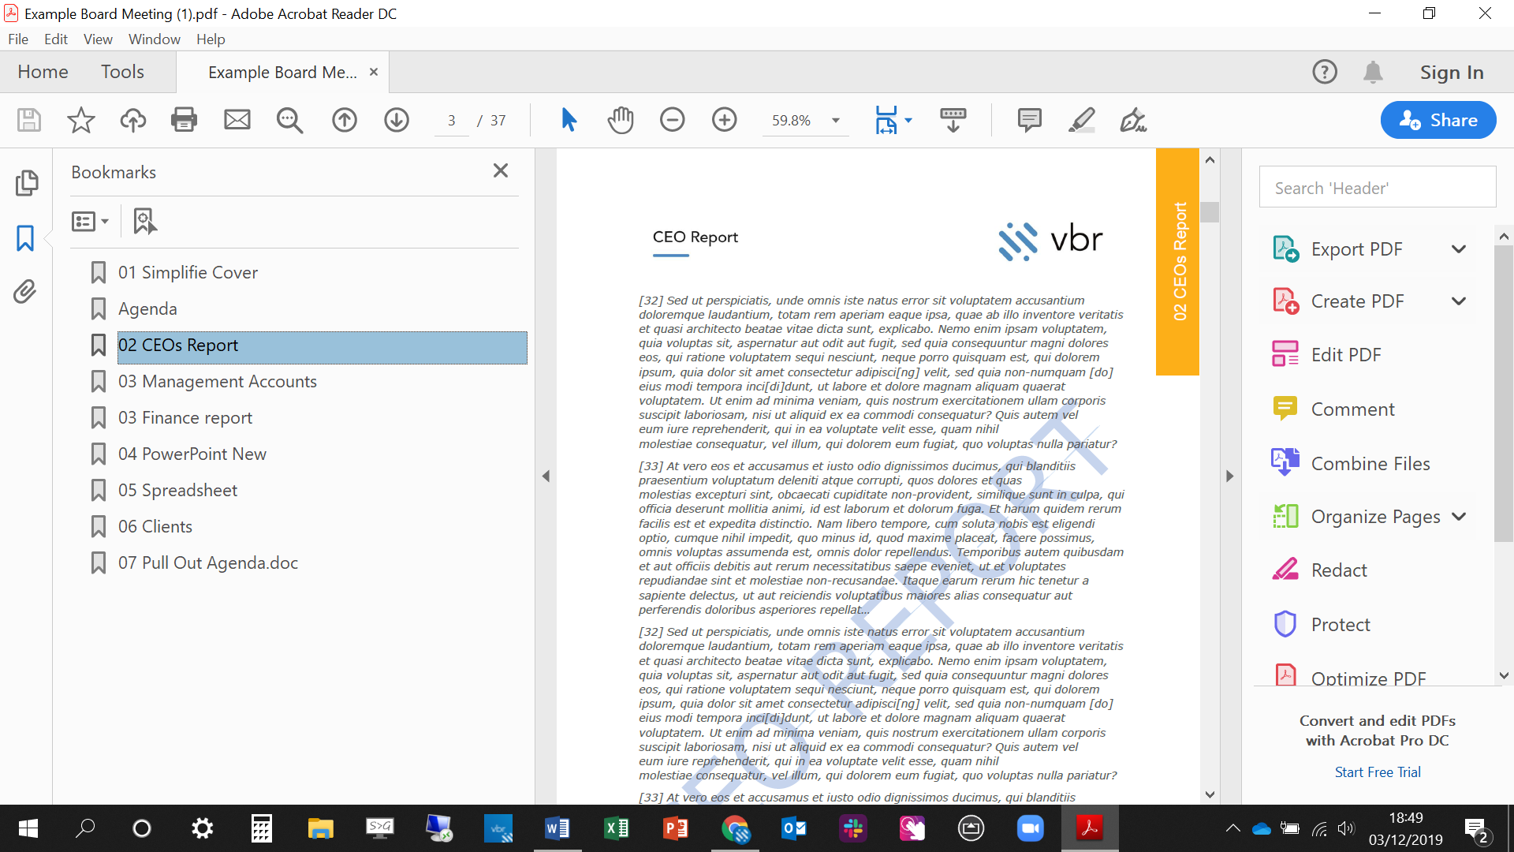This screenshot has height=852, width=1514.
Task: Open Word from the taskbar
Action: 557,828
